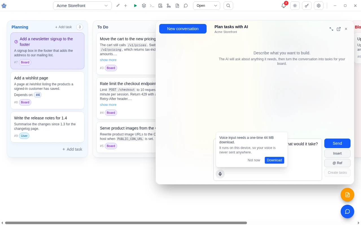Start a New conversation

(x=183, y=29)
